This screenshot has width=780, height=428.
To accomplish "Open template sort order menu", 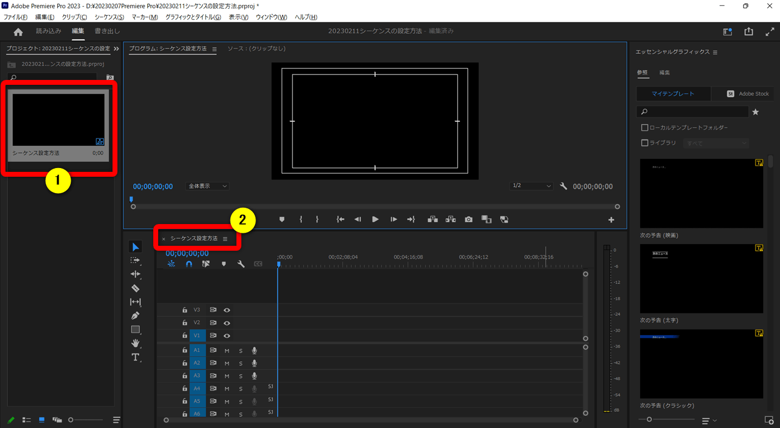I will 709,420.
